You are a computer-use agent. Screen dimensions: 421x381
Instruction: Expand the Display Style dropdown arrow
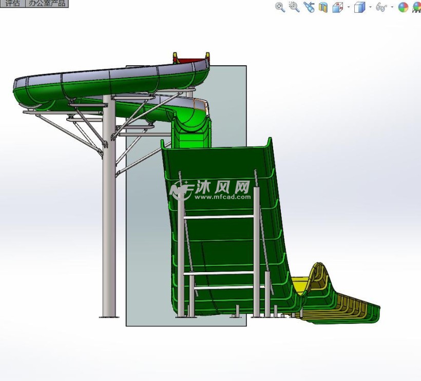point(371,7)
